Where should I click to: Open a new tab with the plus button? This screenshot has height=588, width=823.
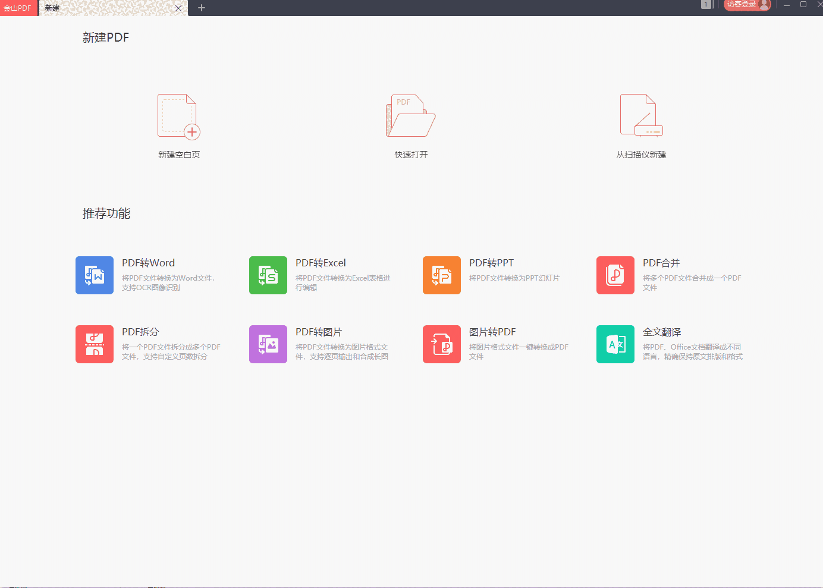tap(201, 8)
